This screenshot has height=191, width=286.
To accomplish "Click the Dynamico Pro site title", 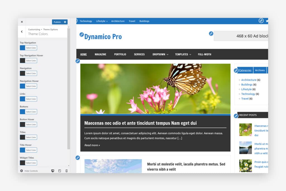I will click(103, 37).
